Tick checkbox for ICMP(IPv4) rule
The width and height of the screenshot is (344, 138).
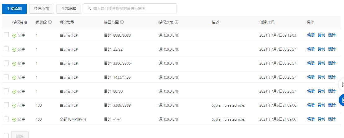6,119
